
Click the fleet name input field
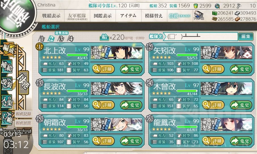coord(200,36)
